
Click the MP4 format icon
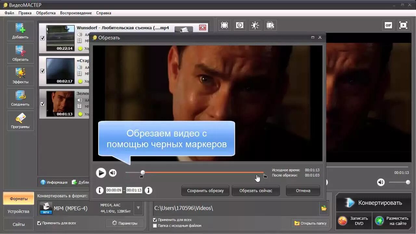[x=46, y=208]
